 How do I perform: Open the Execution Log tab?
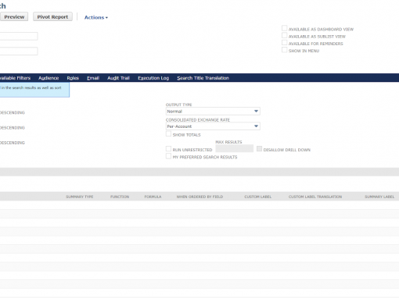point(153,78)
